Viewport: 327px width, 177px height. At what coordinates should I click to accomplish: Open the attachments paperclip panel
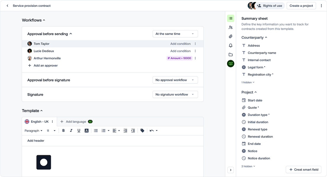pos(231,36)
